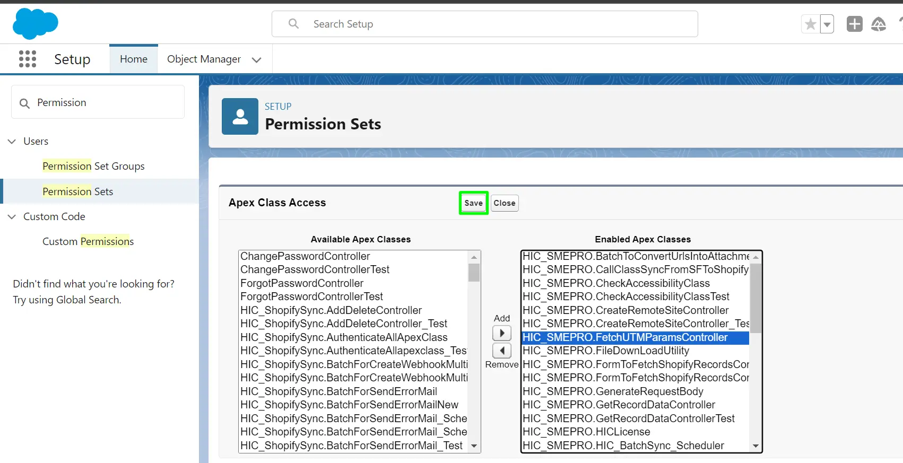This screenshot has width=903, height=463.
Task: Focus the Search Setup field
Action: pyautogui.click(x=484, y=24)
